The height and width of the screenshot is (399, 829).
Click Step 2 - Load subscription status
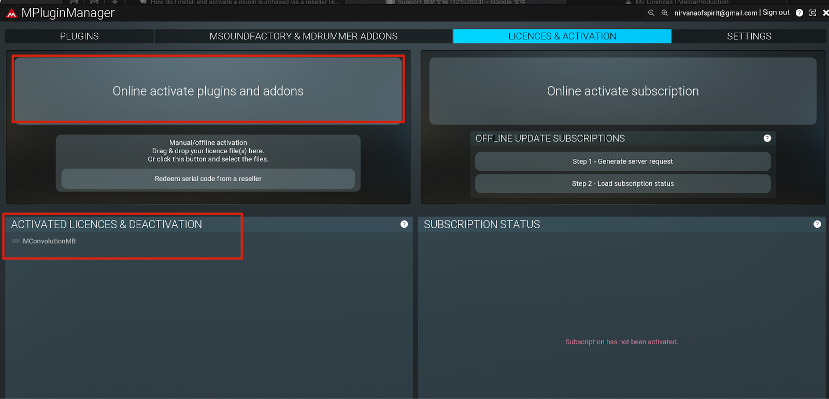point(623,184)
